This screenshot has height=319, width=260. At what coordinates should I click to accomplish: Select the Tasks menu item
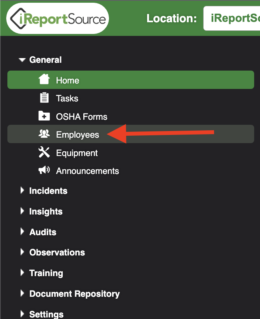(131, 98)
